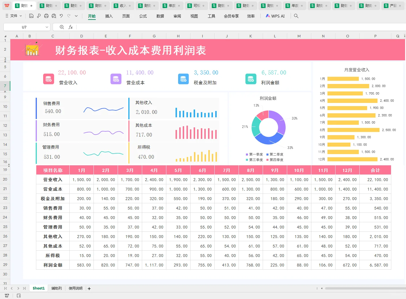Click the search magnifier icon in ribbon
The width and height of the screenshot is (406, 299).
pyautogui.click(x=296, y=16)
